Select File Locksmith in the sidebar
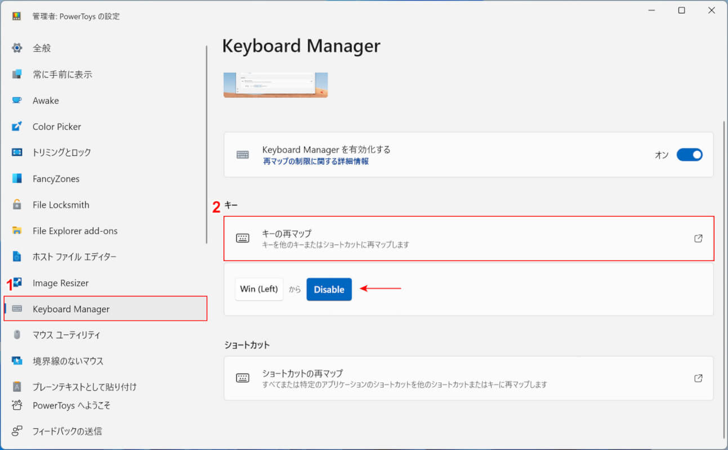 pos(105,205)
